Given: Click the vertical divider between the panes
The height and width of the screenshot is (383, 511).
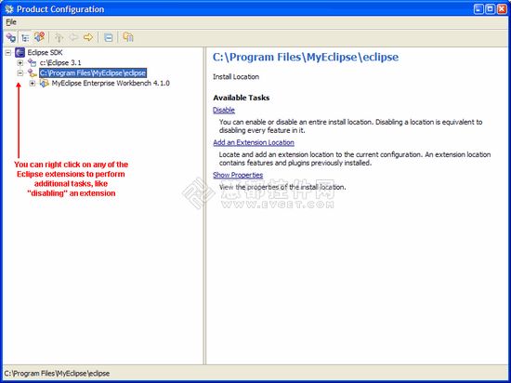Looking at the screenshot, I should (204, 205).
